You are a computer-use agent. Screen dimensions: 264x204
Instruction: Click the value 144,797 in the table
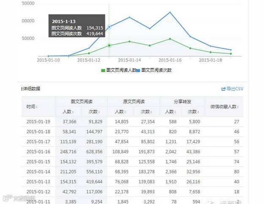click(94, 132)
